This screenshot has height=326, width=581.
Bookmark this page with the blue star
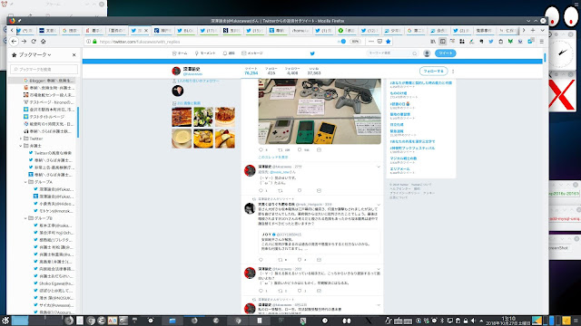[389, 42]
